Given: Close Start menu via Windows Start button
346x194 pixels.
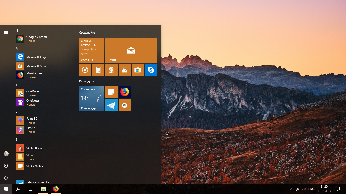Looking at the screenshot, I should click(6, 189).
